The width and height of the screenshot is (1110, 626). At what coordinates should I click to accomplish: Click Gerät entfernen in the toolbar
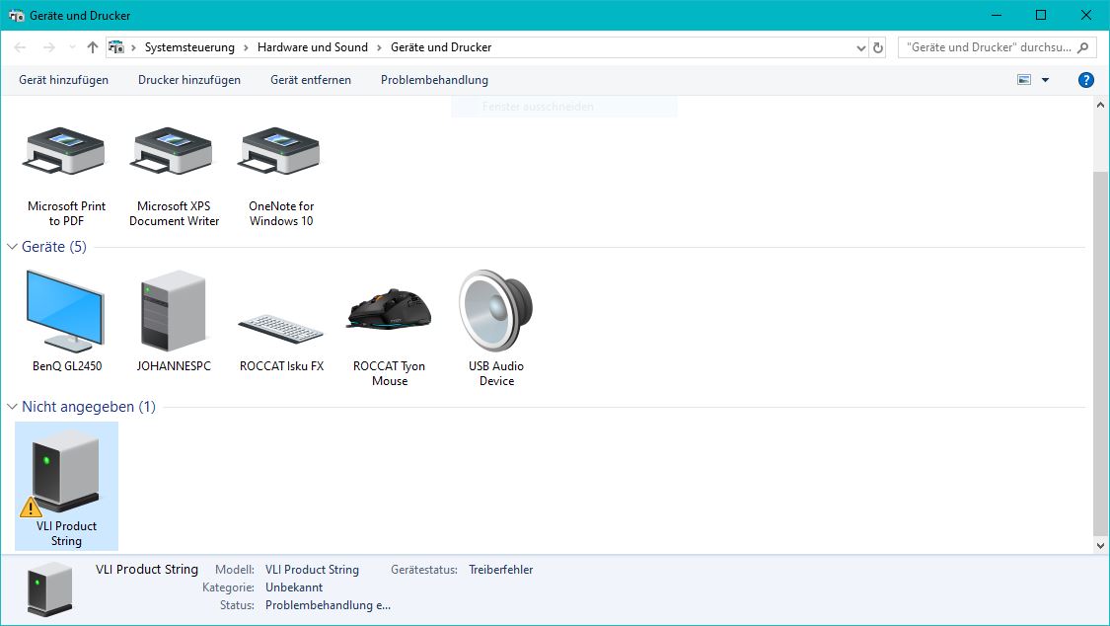pos(310,80)
